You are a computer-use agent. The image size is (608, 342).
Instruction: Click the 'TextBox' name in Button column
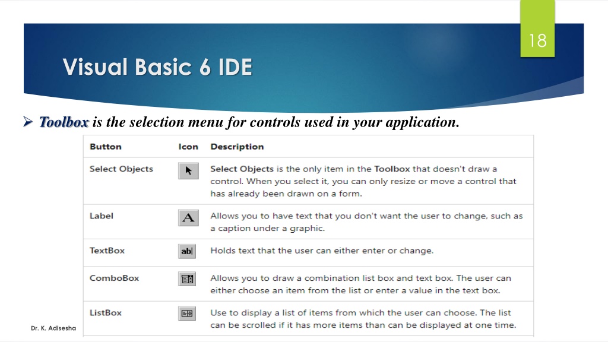pos(107,251)
